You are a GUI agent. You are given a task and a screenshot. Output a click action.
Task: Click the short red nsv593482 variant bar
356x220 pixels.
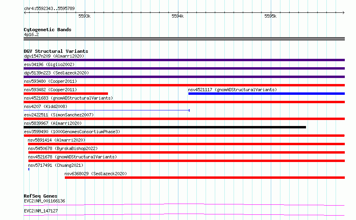[66, 94]
